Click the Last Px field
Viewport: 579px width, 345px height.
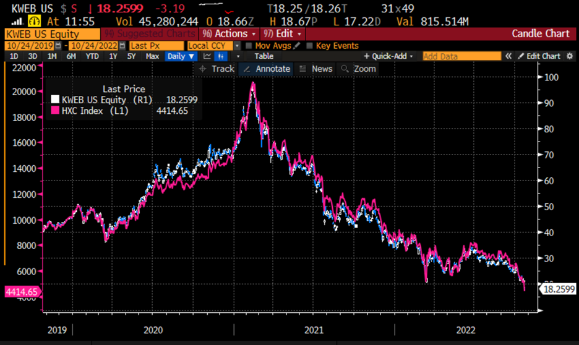tap(157, 46)
